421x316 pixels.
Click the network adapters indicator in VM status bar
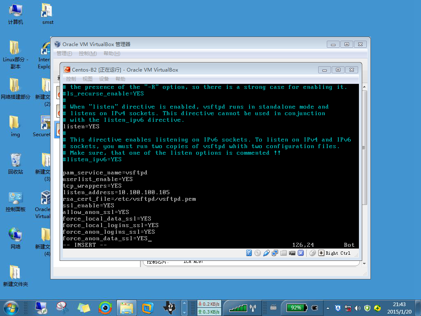[275, 253]
